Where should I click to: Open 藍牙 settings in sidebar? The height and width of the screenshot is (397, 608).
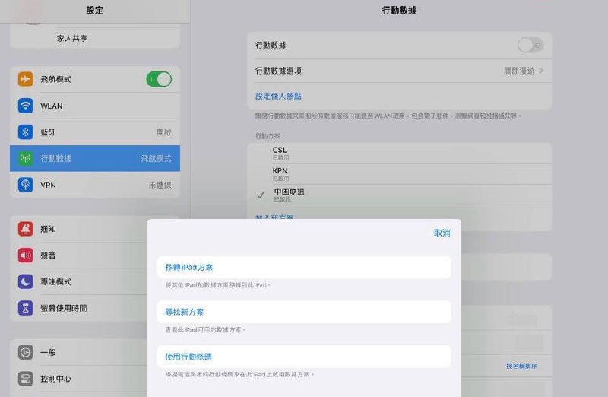[95, 132]
